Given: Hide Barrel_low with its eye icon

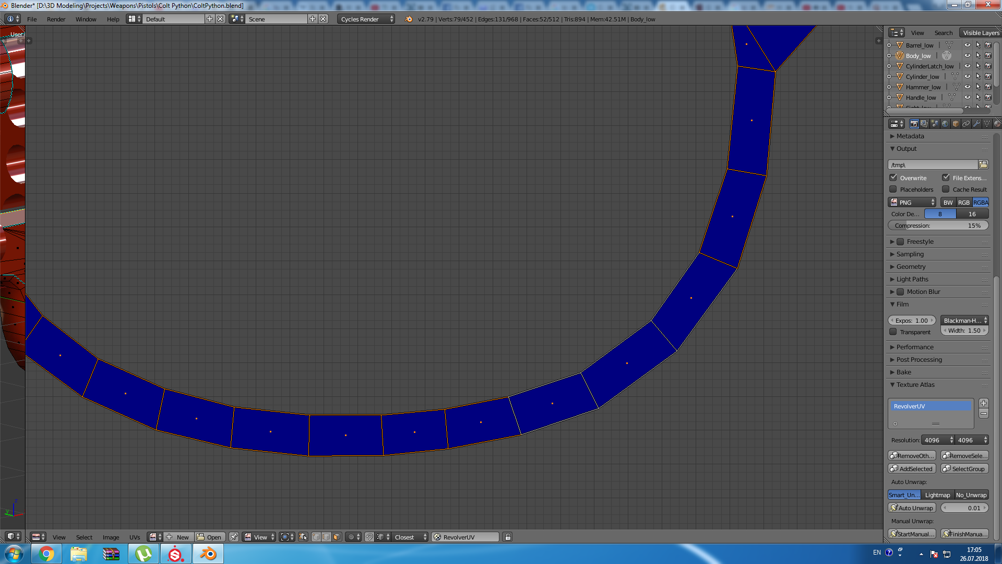Looking at the screenshot, I should click(x=967, y=45).
